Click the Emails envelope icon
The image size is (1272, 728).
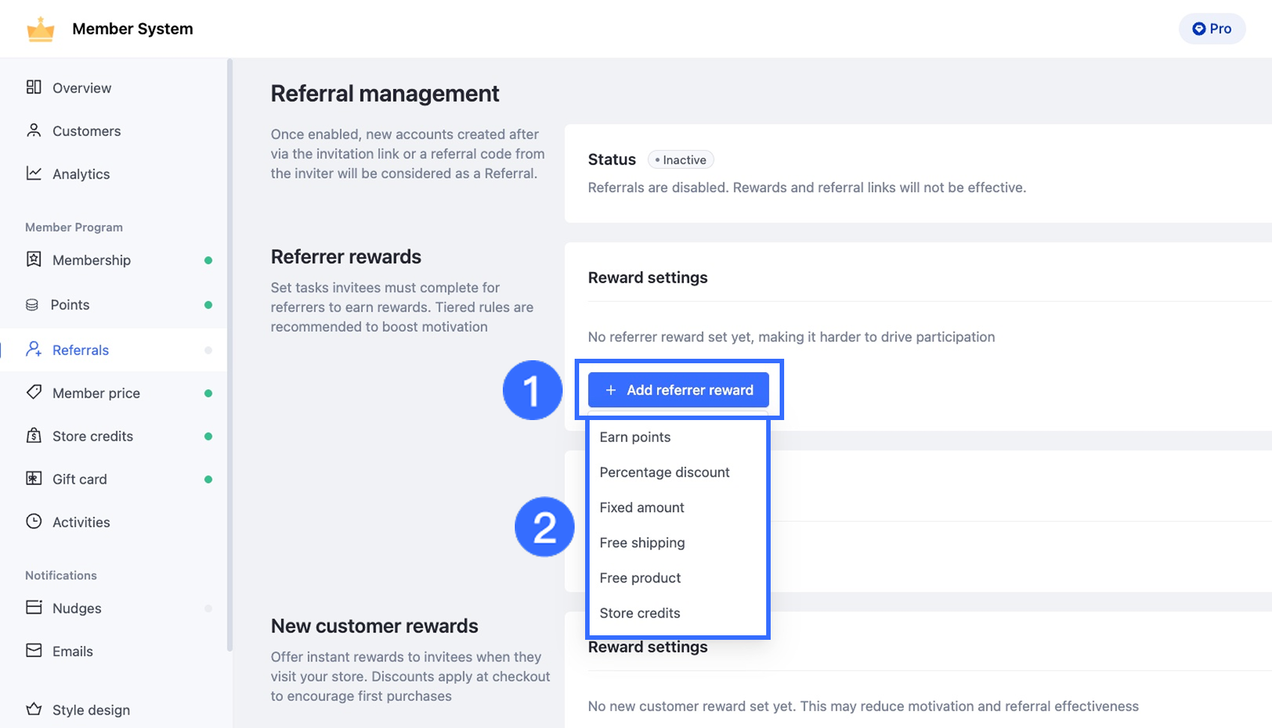[x=34, y=650]
